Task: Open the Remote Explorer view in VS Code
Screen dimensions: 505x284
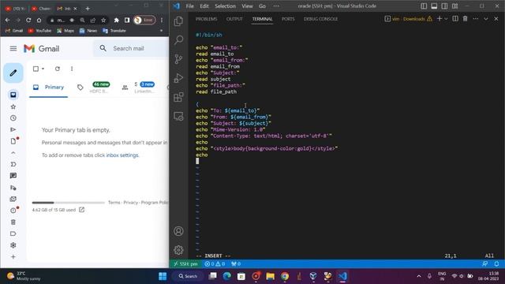Action: click(178, 116)
